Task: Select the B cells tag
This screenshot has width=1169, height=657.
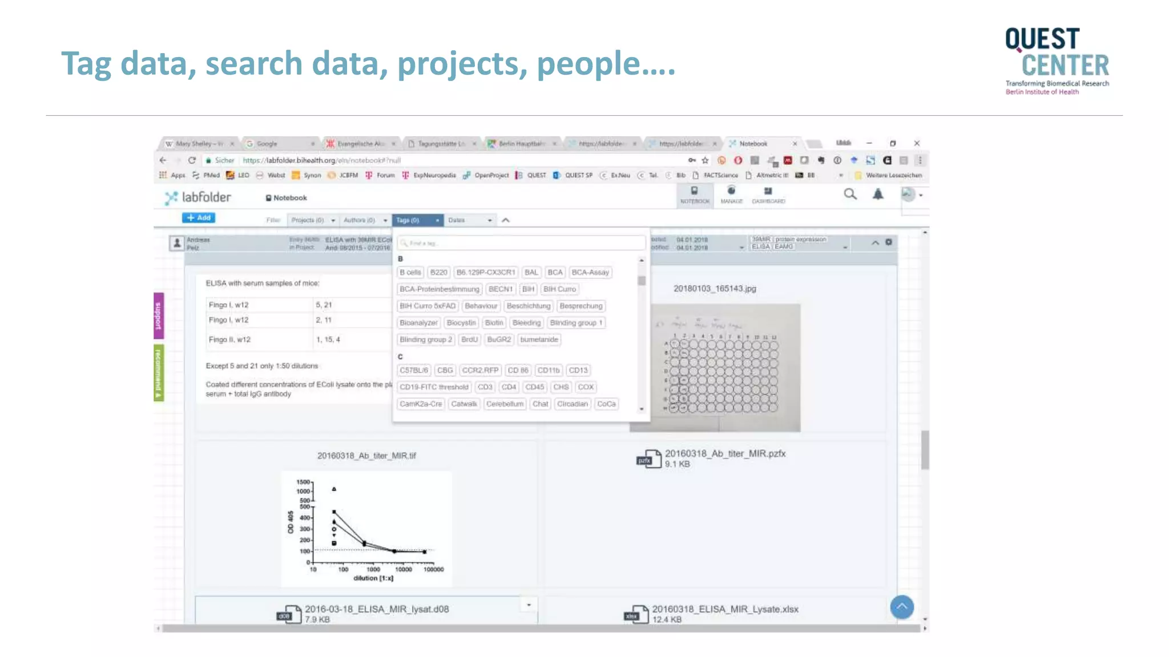Action: (x=410, y=273)
